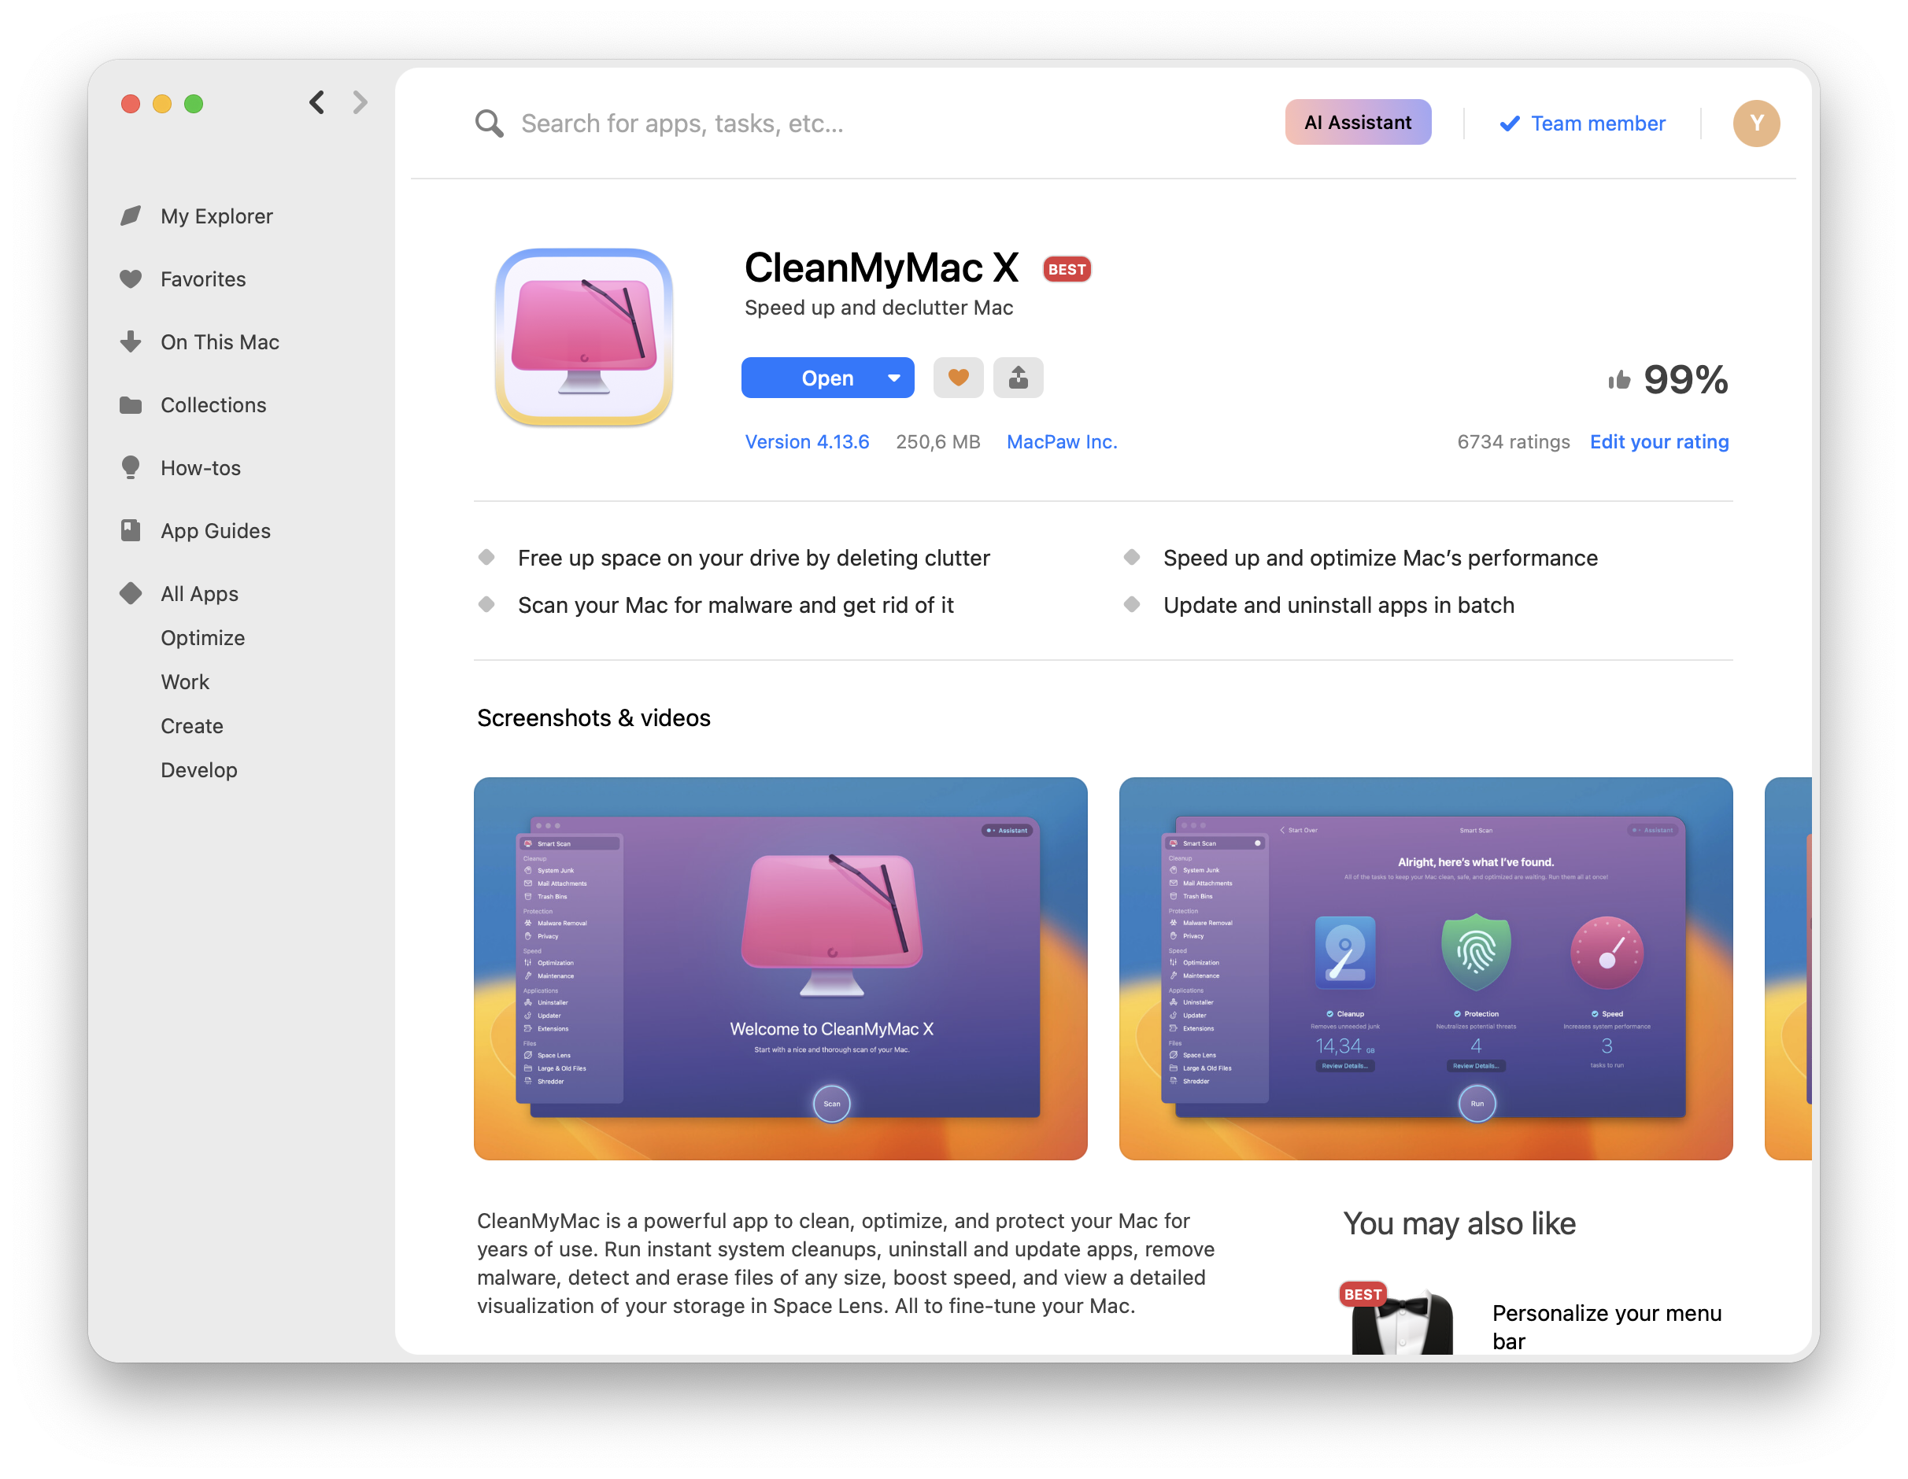Screen dimensions: 1908x1479
Task: Open the How-tos section
Action: (200, 467)
